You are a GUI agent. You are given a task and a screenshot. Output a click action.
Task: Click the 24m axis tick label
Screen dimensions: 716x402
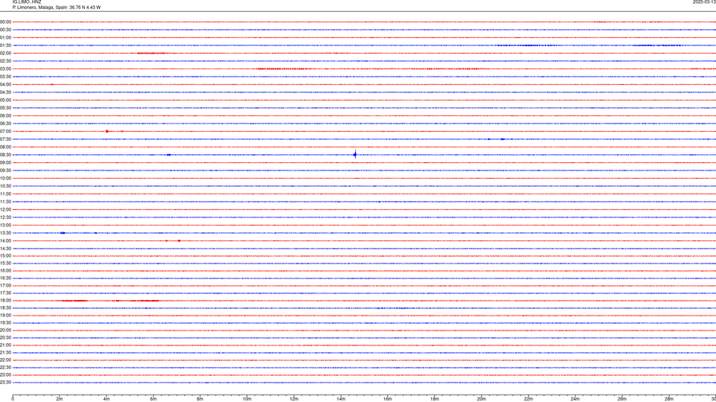[575, 399]
